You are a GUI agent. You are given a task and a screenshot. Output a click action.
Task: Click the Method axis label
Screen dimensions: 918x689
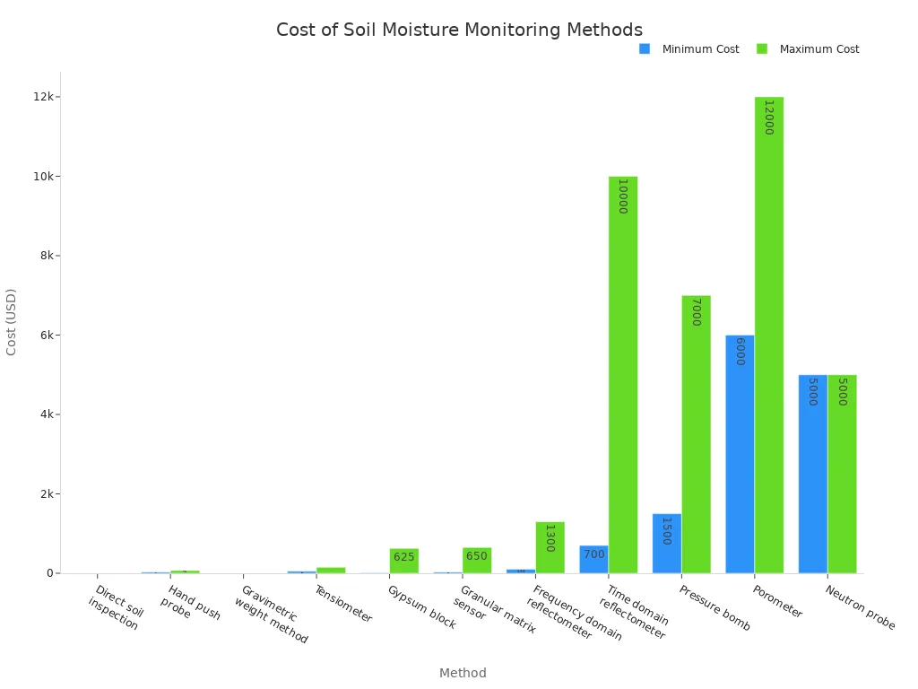(463, 673)
